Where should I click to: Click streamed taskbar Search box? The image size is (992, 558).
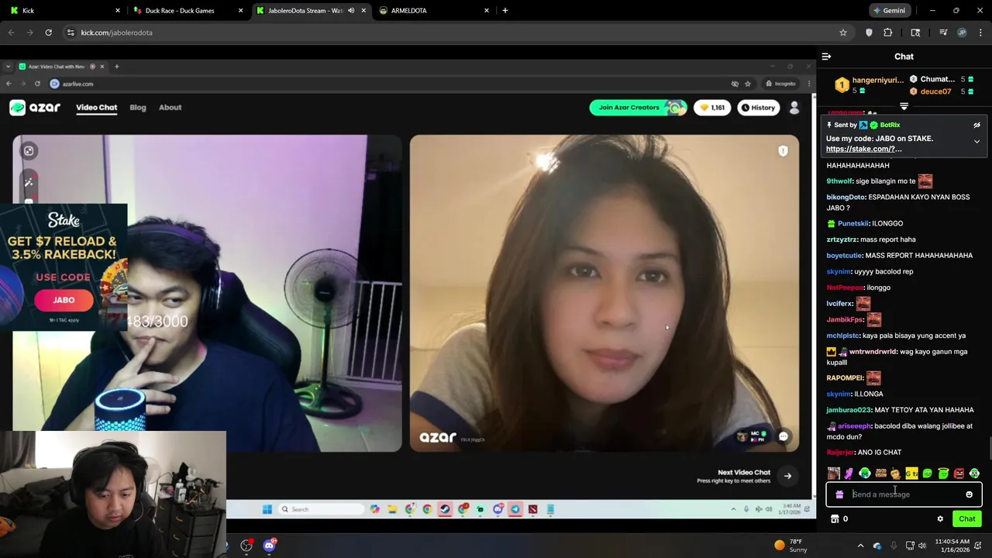321,509
